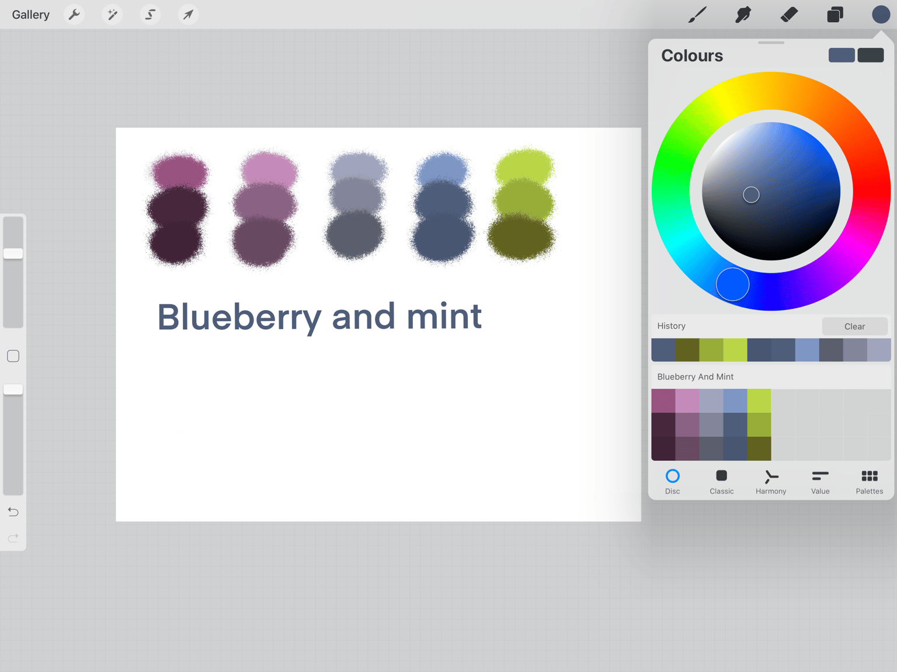Click the Blueberry And Mint palette title
Viewport: 897px width, 672px height.
click(695, 377)
